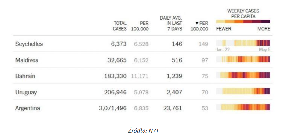Click the Źródło: NYT source caption
Image resolution: width=285 pixels, height=137 pixels.
point(142,130)
